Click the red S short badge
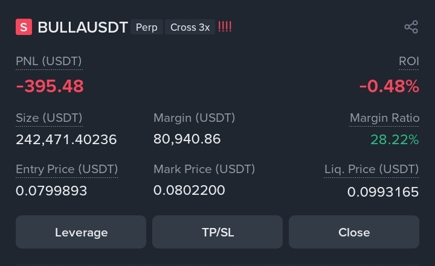This screenshot has height=266, width=435. coord(24,27)
